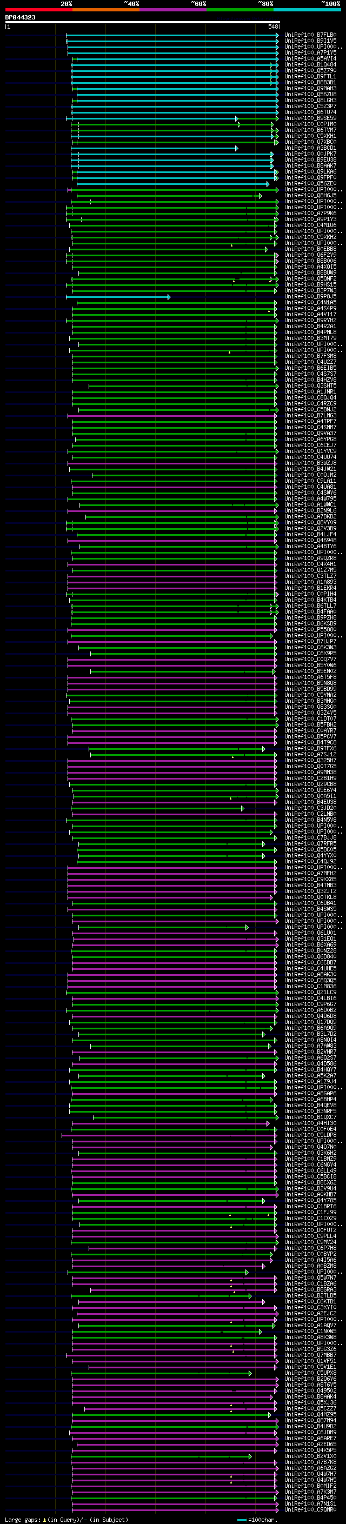Select hit label UniRef100_Q7RFR5
Image resolution: width=346 pixels, height=1524 pixels.
point(310,844)
